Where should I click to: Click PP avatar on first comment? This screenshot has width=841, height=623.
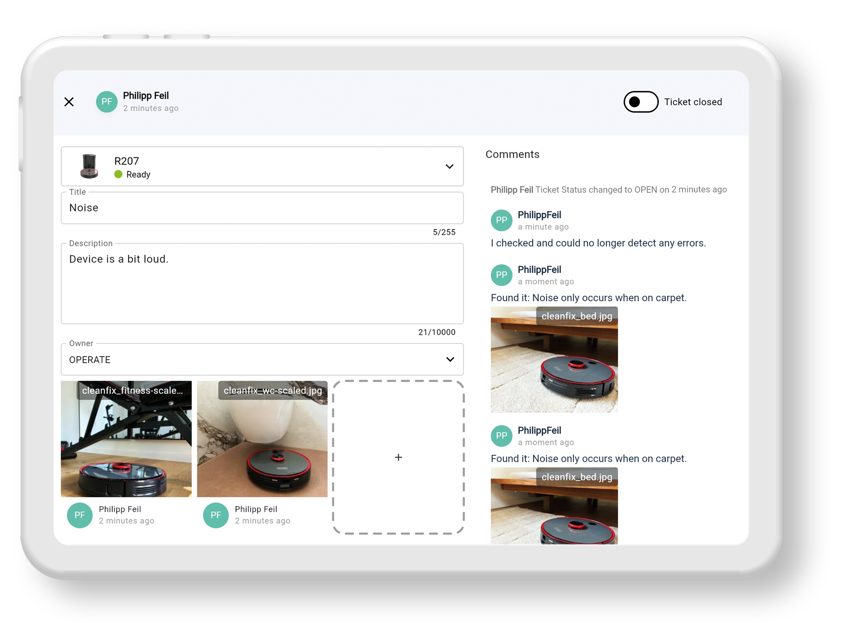point(501,220)
